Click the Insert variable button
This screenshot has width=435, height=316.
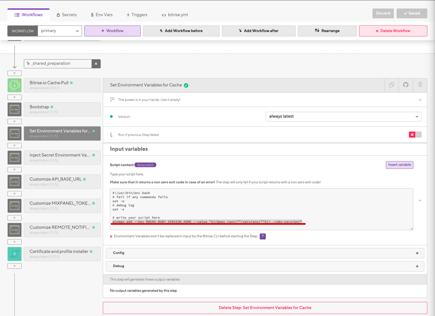[399, 165]
